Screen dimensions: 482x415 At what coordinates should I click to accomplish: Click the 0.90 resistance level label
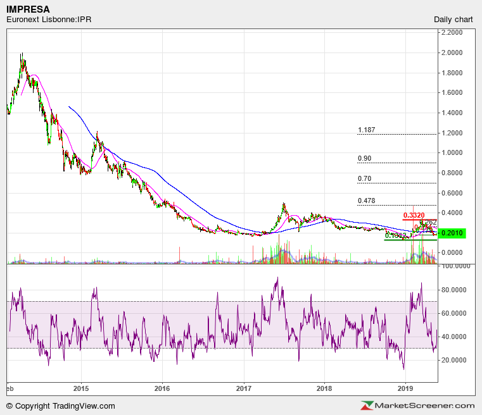coord(365,158)
